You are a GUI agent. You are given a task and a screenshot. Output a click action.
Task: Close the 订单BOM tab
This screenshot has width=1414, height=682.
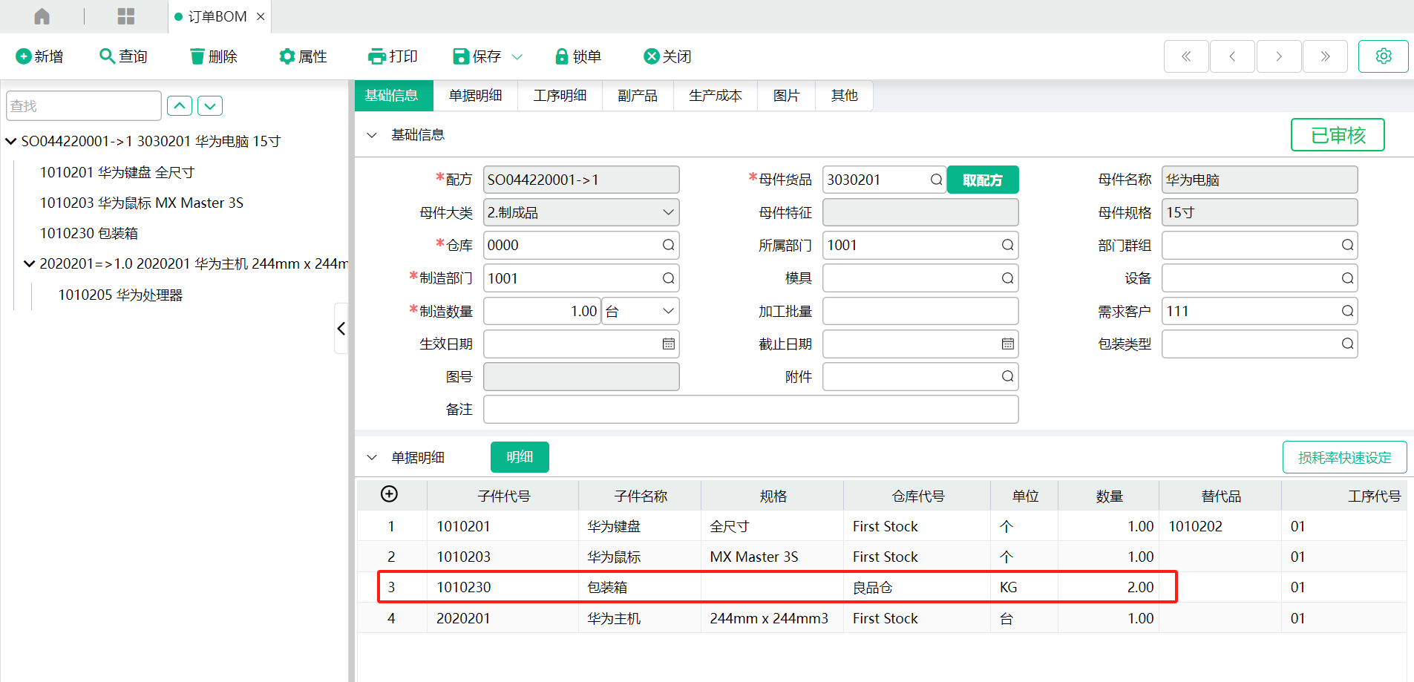click(261, 16)
